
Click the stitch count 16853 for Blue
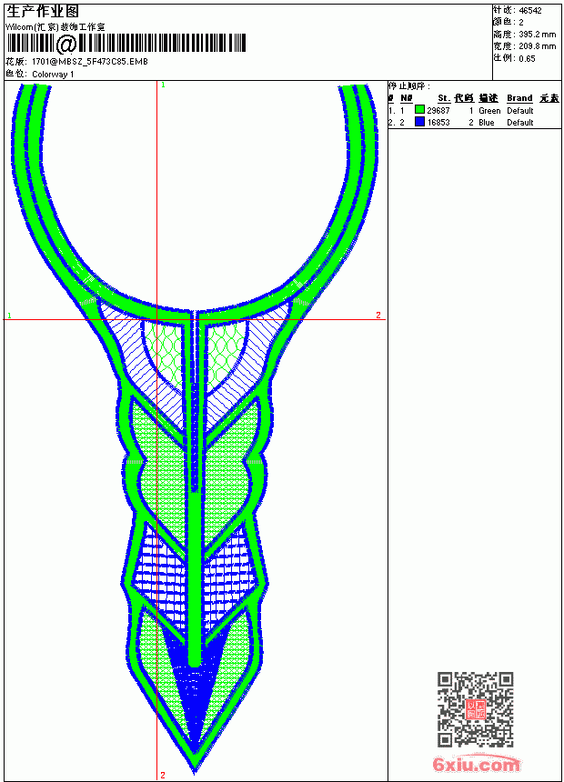(438, 122)
